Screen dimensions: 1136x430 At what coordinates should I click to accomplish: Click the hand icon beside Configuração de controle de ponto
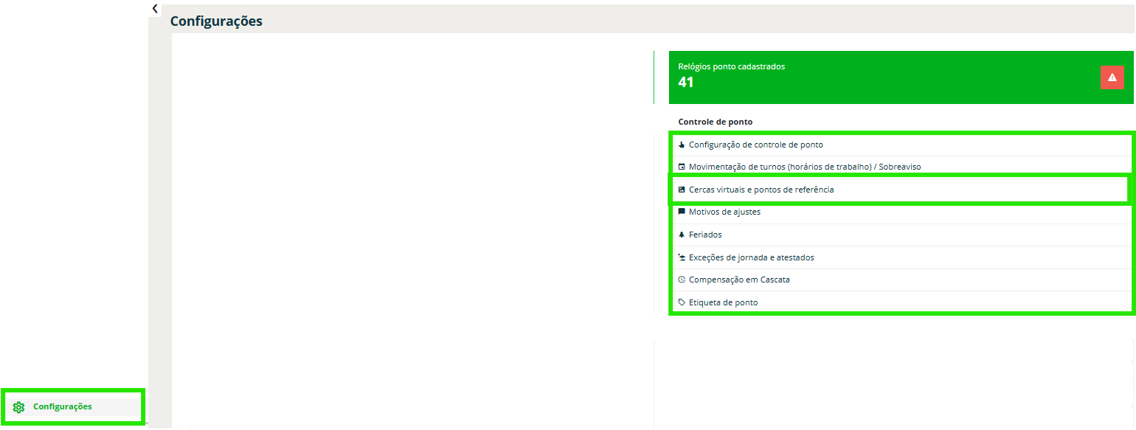tap(682, 145)
